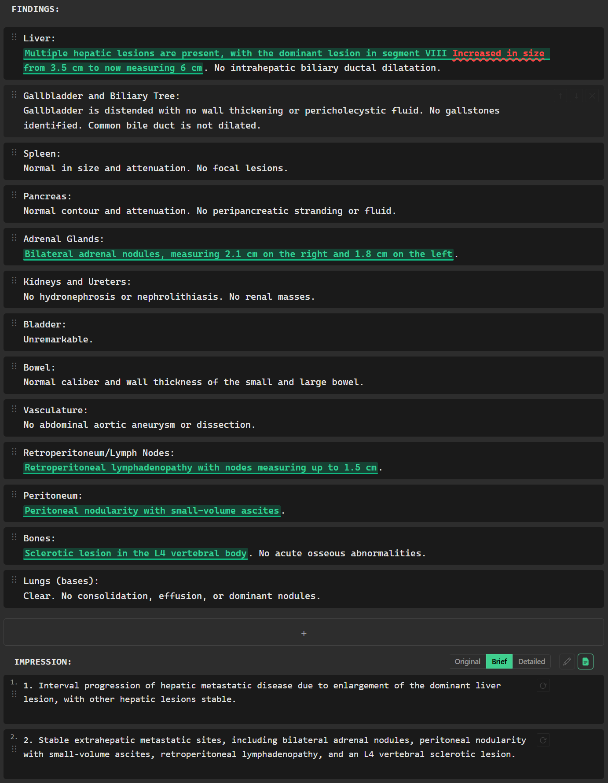Switch impression to Detailed version

(x=531, y=662)
